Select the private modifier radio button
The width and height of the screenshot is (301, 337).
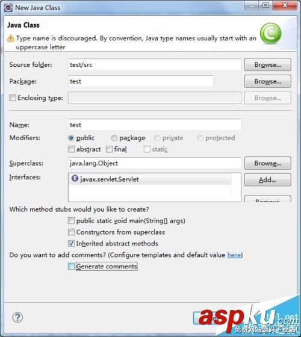157,138
